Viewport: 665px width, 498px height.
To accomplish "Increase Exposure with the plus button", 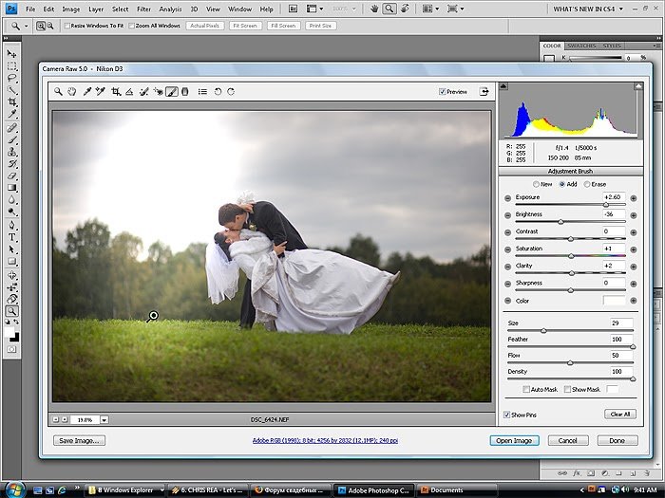I will click(x=632, y=196).
